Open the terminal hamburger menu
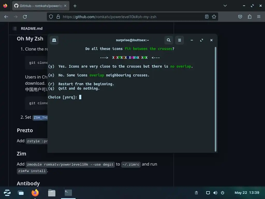The image size is (265, 199). pyautogui.click(x=180, y=40)
